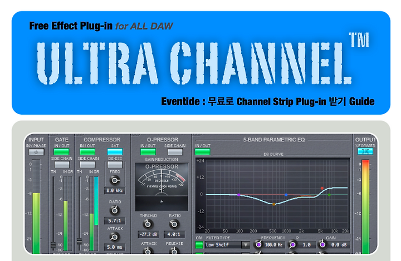
Task: Click the ULTRA CHANNEL banner title
Action: 203,60
